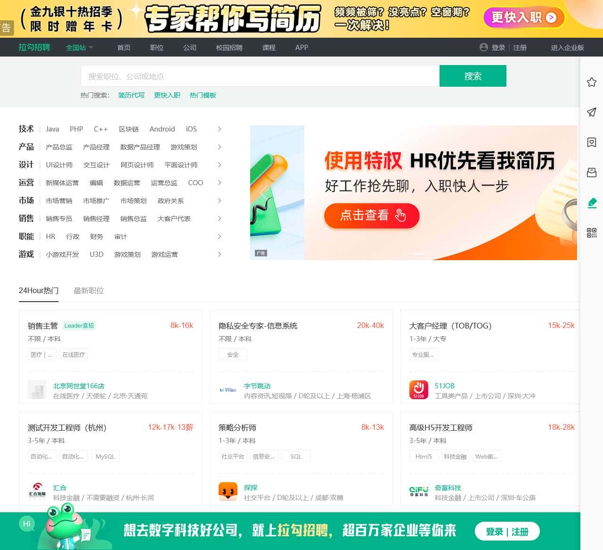Open the 高级H5开发工程师 job title
This screenshot has height=550, width=603.
(441, 427)
